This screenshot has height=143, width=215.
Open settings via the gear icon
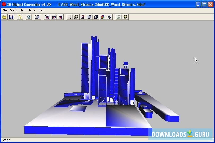click(29, 17)
